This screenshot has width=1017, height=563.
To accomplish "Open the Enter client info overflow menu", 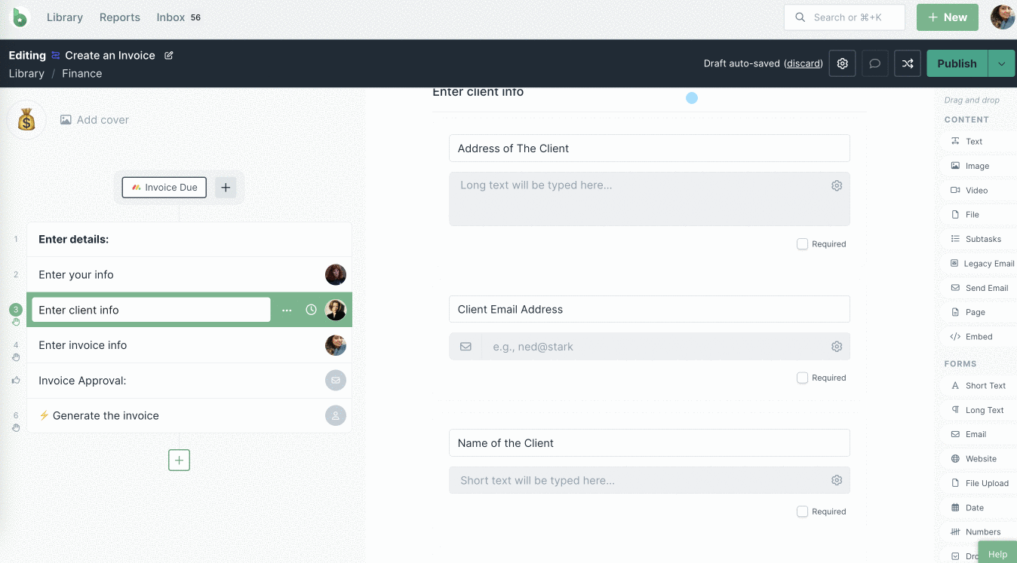I will point(287,310).
